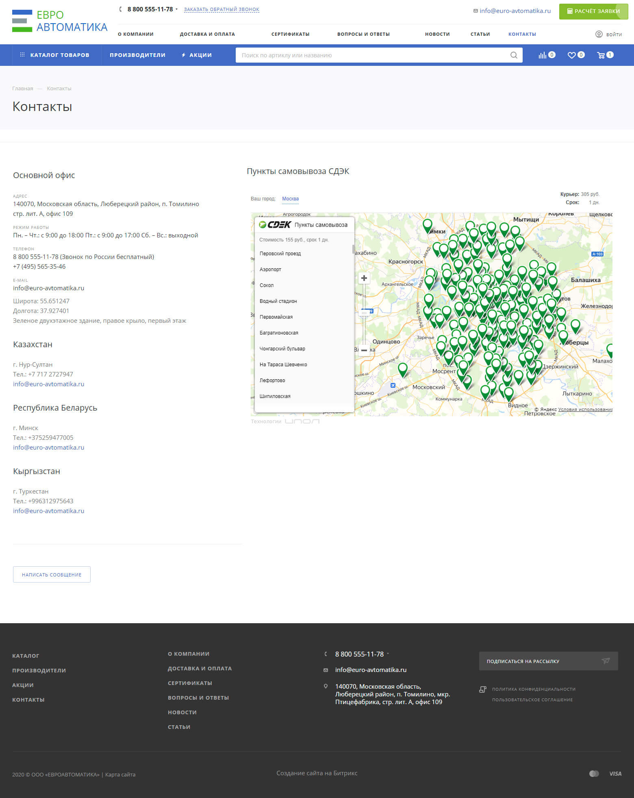Click the map zoom in plus button

(x=364, y=278)
